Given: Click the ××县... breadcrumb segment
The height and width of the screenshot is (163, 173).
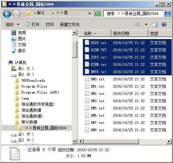Looking at the screenshot, I should (x=65, y=13).
